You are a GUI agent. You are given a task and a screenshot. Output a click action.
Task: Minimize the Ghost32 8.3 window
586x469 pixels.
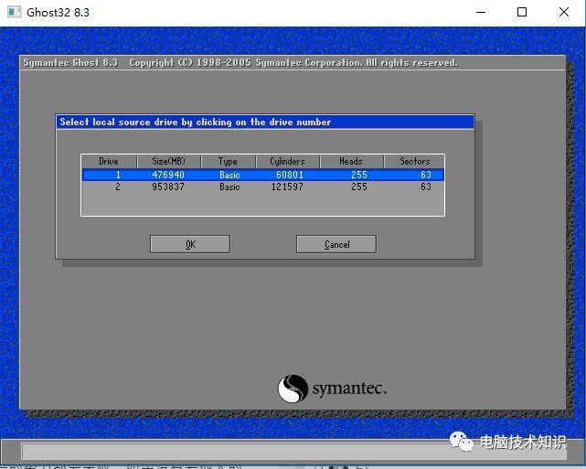481,12
